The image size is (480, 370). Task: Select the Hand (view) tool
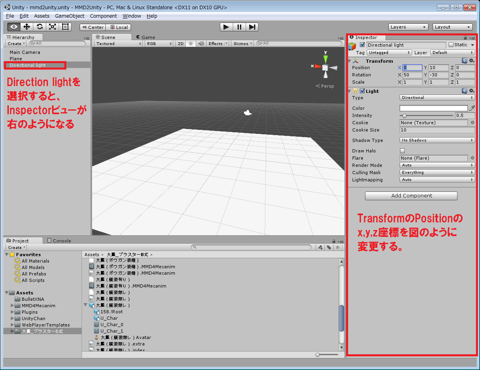(14, 27)
